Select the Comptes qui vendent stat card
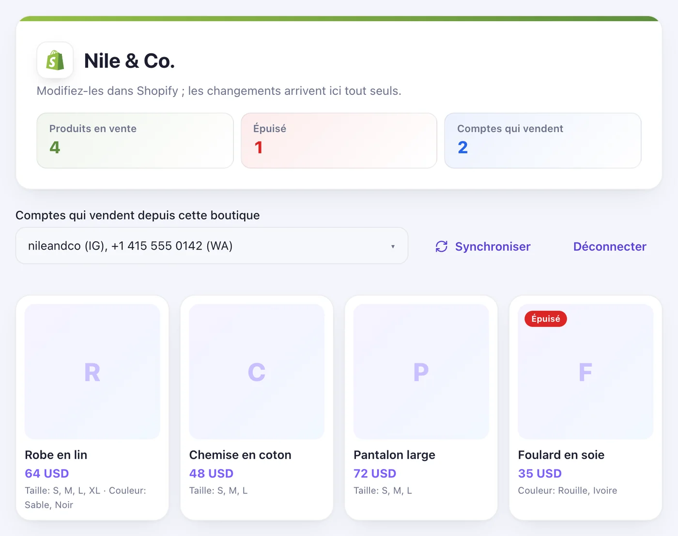Viewport: 678px width, 536px height. (543, 141)
